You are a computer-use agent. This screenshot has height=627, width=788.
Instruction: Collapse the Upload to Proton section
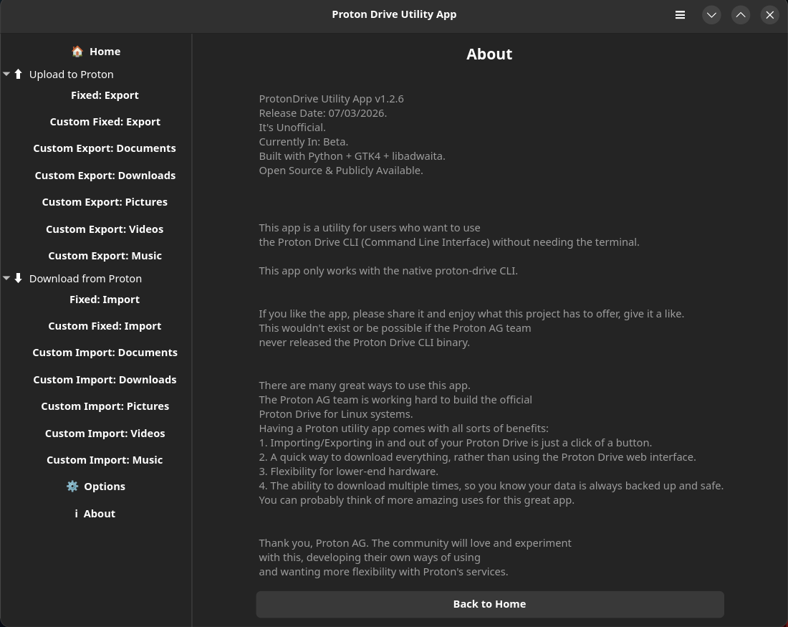[6, 75]
